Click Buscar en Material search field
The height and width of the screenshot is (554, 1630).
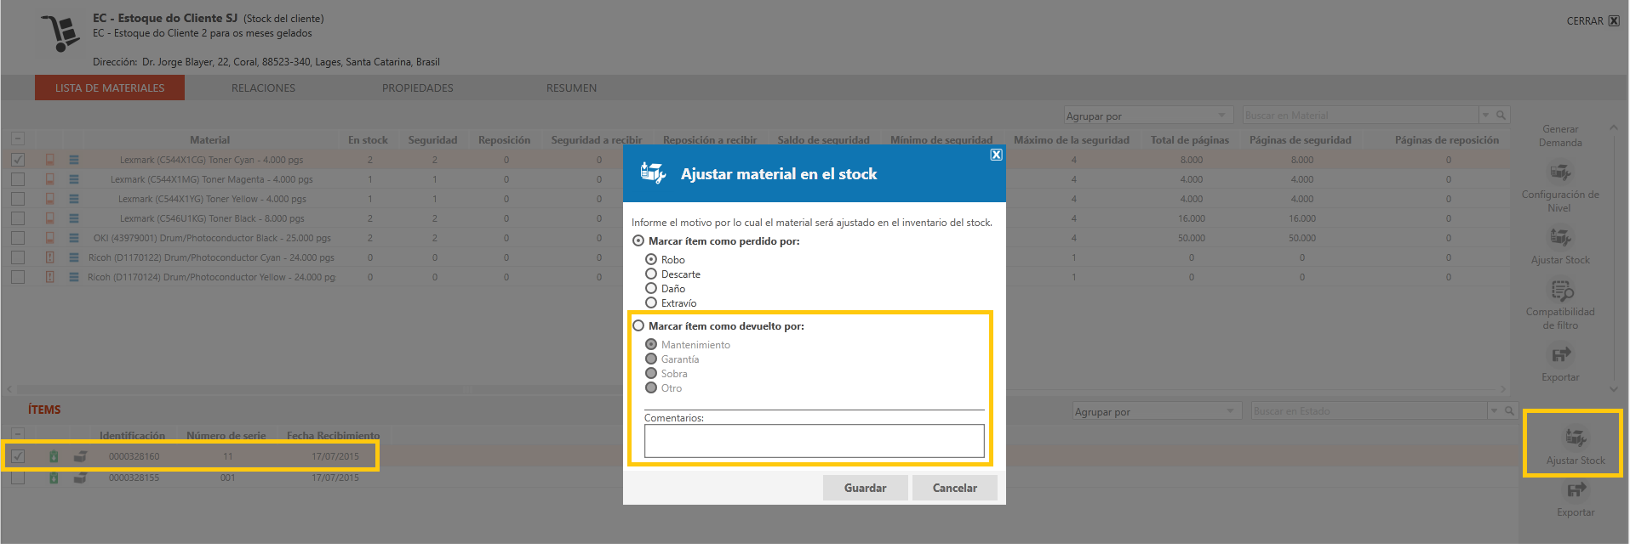[1360, 116]
